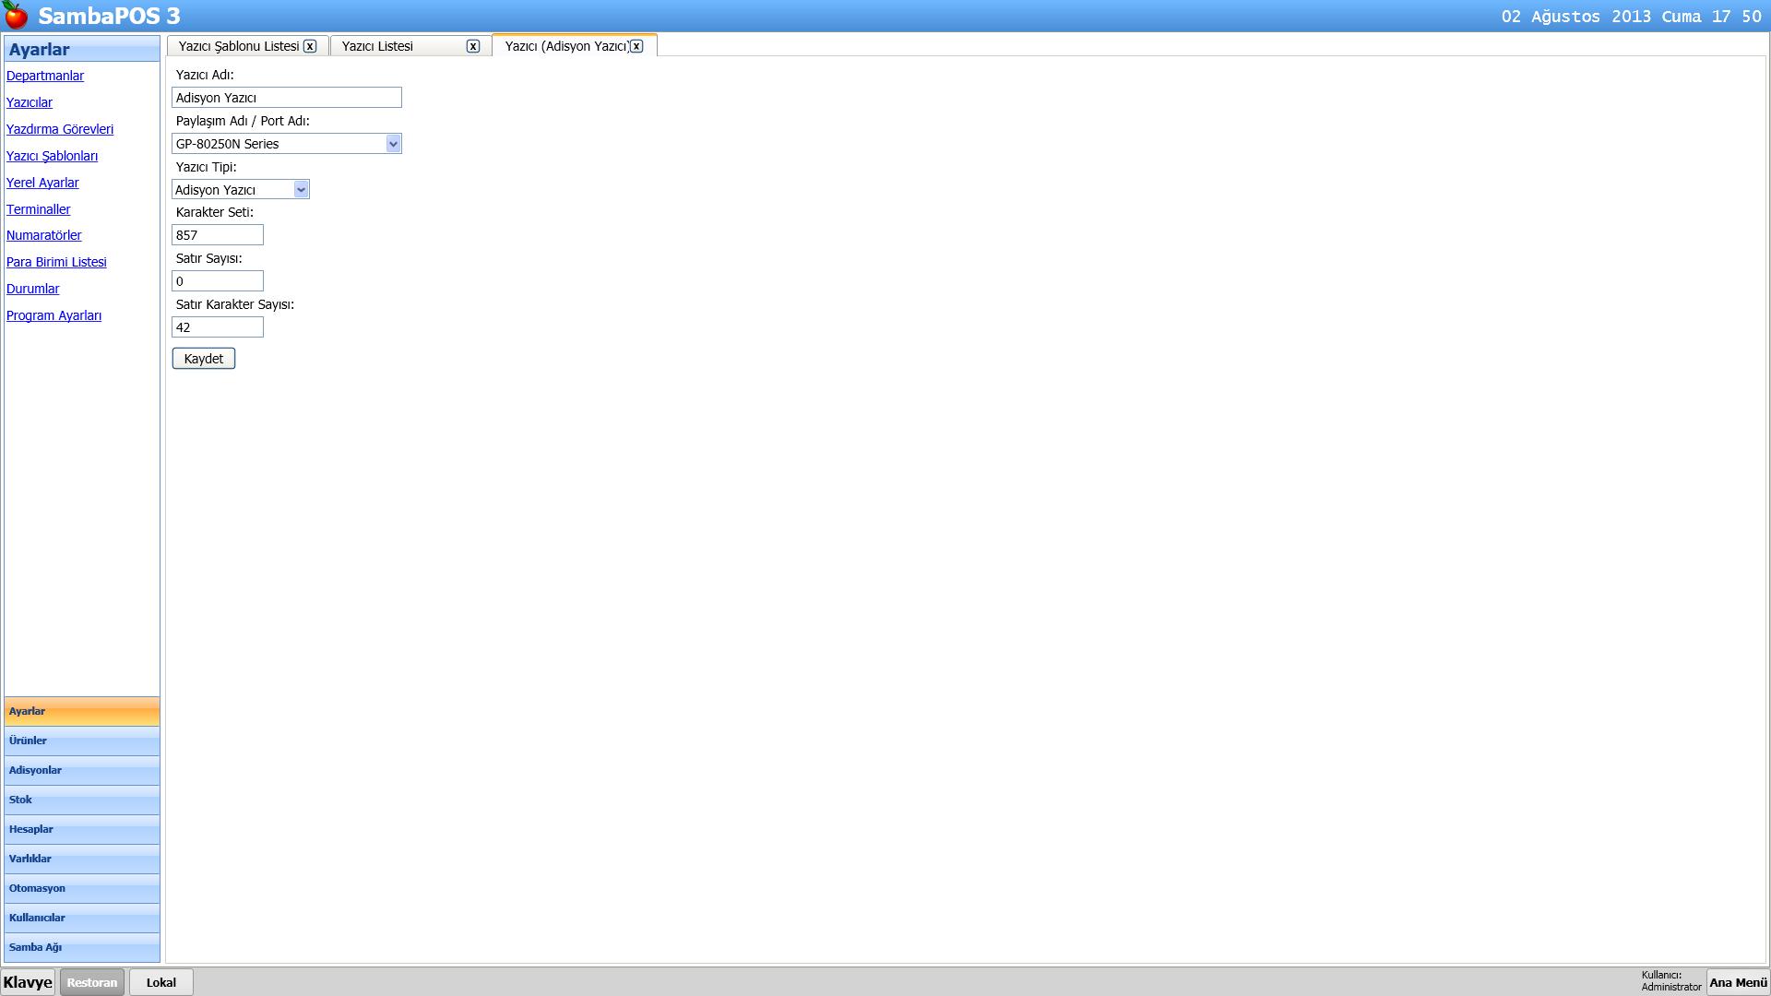This screenshot has width=1771, height=996.
Task: Click the Satır Karakter Sayısı field
Action: [218, 327]
